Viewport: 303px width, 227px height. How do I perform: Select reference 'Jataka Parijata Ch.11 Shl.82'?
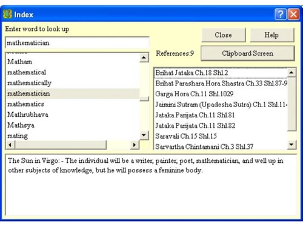221,126
